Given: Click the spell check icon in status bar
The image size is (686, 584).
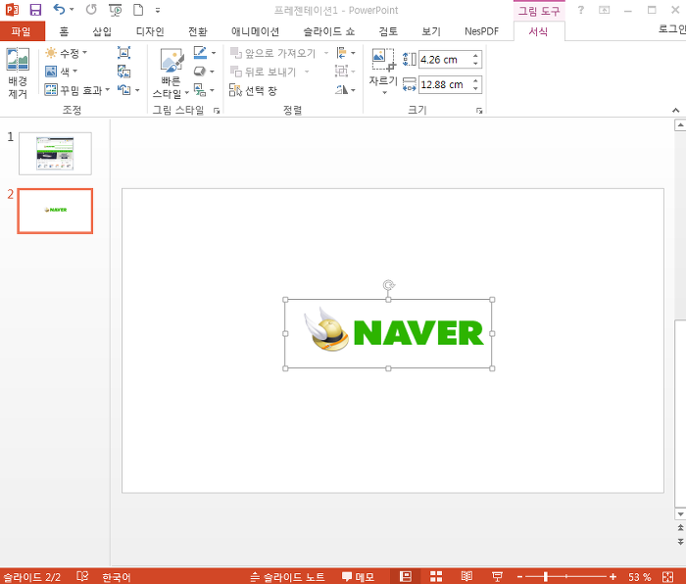Looking at the screenshot, I should [82, 576].
